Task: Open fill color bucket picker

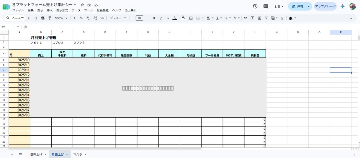Action: point(184,18)
